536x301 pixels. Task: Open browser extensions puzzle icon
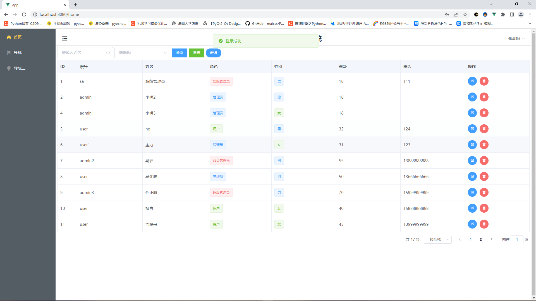tap(503, 14)
